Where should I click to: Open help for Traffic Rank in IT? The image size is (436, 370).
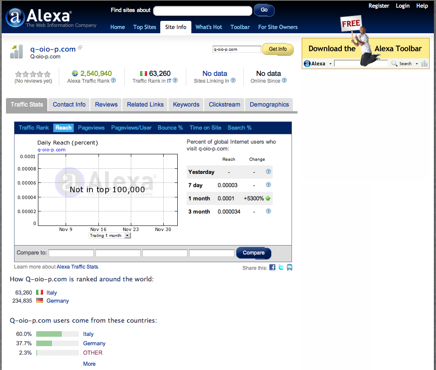pos(175,81)
